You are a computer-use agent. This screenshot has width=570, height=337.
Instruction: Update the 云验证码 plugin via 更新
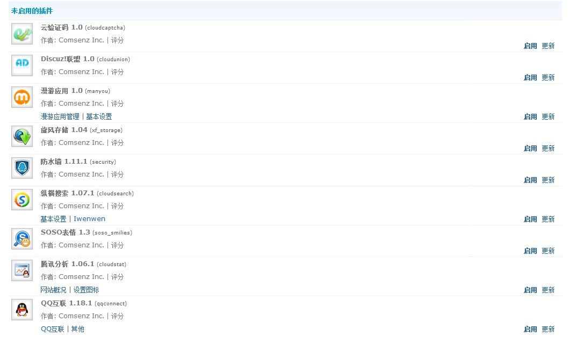pyautogui.click(x=548, y=46)
